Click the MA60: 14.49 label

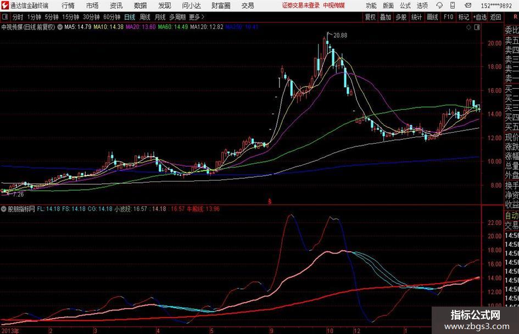(x=173, y=27)
